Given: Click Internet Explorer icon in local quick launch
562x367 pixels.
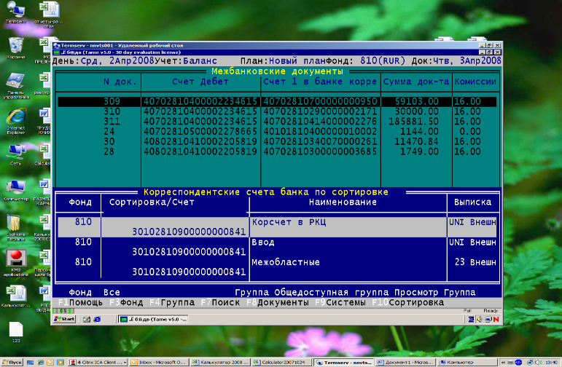Looking at the screenshot, I should 41,363.
